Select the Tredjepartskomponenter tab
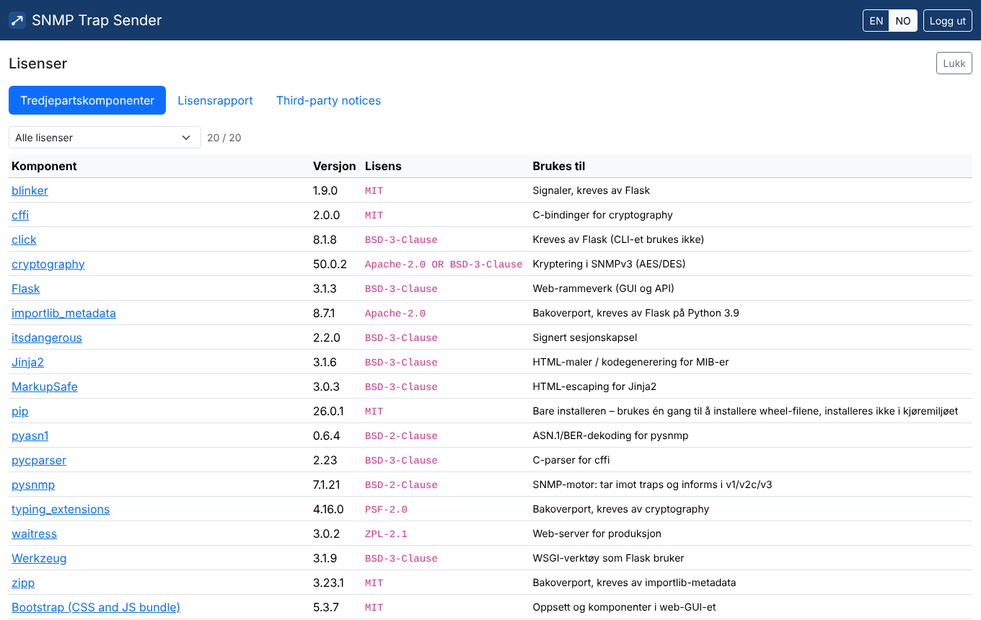Viewport: 981px width, 620px height. point(87,100)
